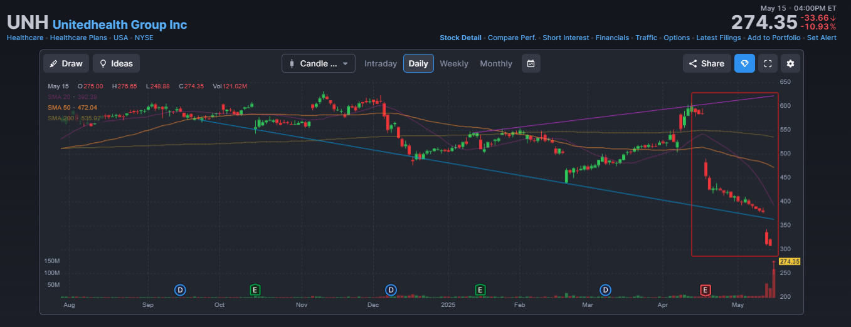Open the USA country link
851x327 pixels.
[x=121, y=38]
